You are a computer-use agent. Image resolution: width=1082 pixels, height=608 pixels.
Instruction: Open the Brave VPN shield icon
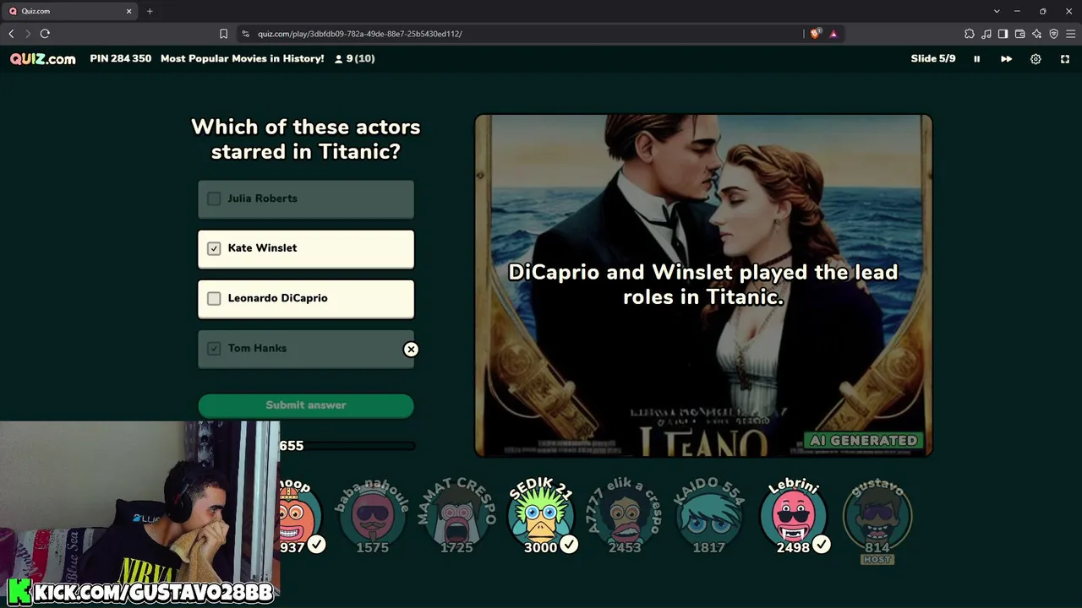click(x=1053, y=34)
